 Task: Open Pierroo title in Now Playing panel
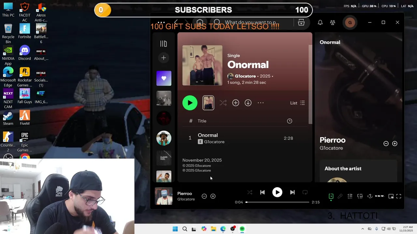[333, 140]
